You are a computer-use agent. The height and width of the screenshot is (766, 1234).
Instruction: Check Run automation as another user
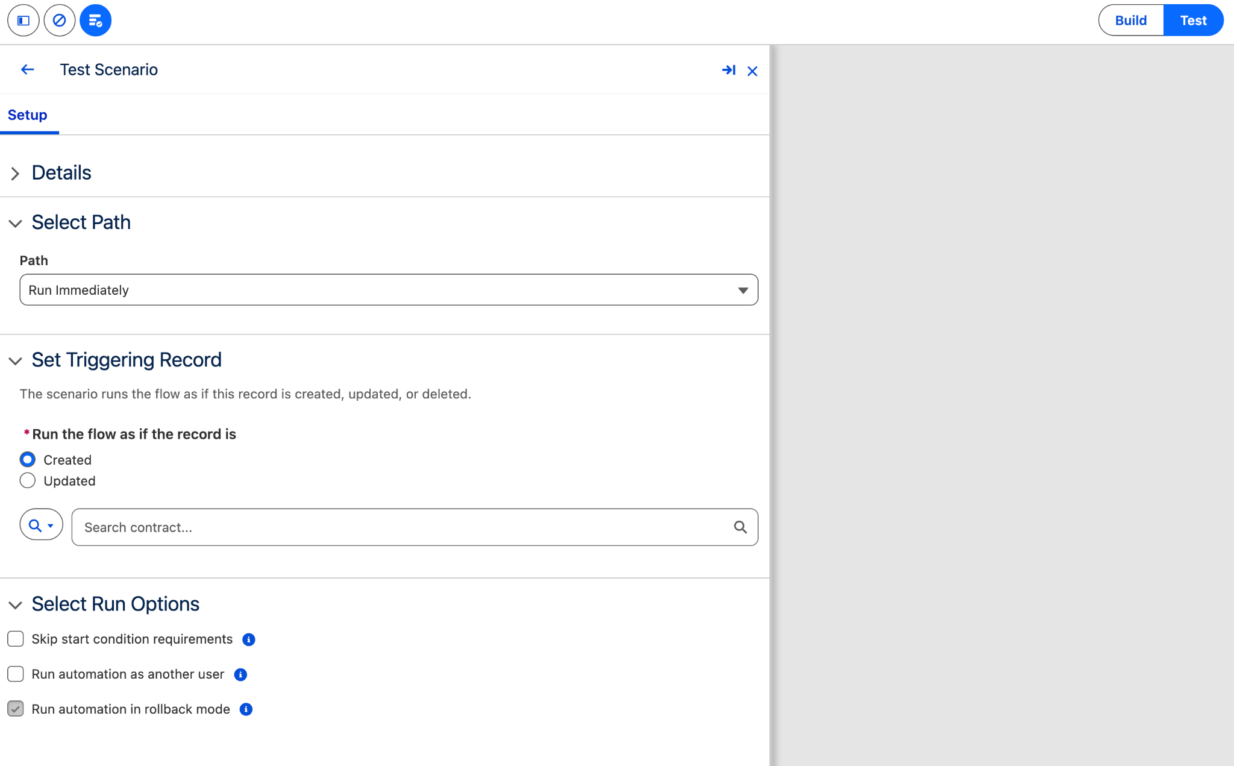(16, 674)
